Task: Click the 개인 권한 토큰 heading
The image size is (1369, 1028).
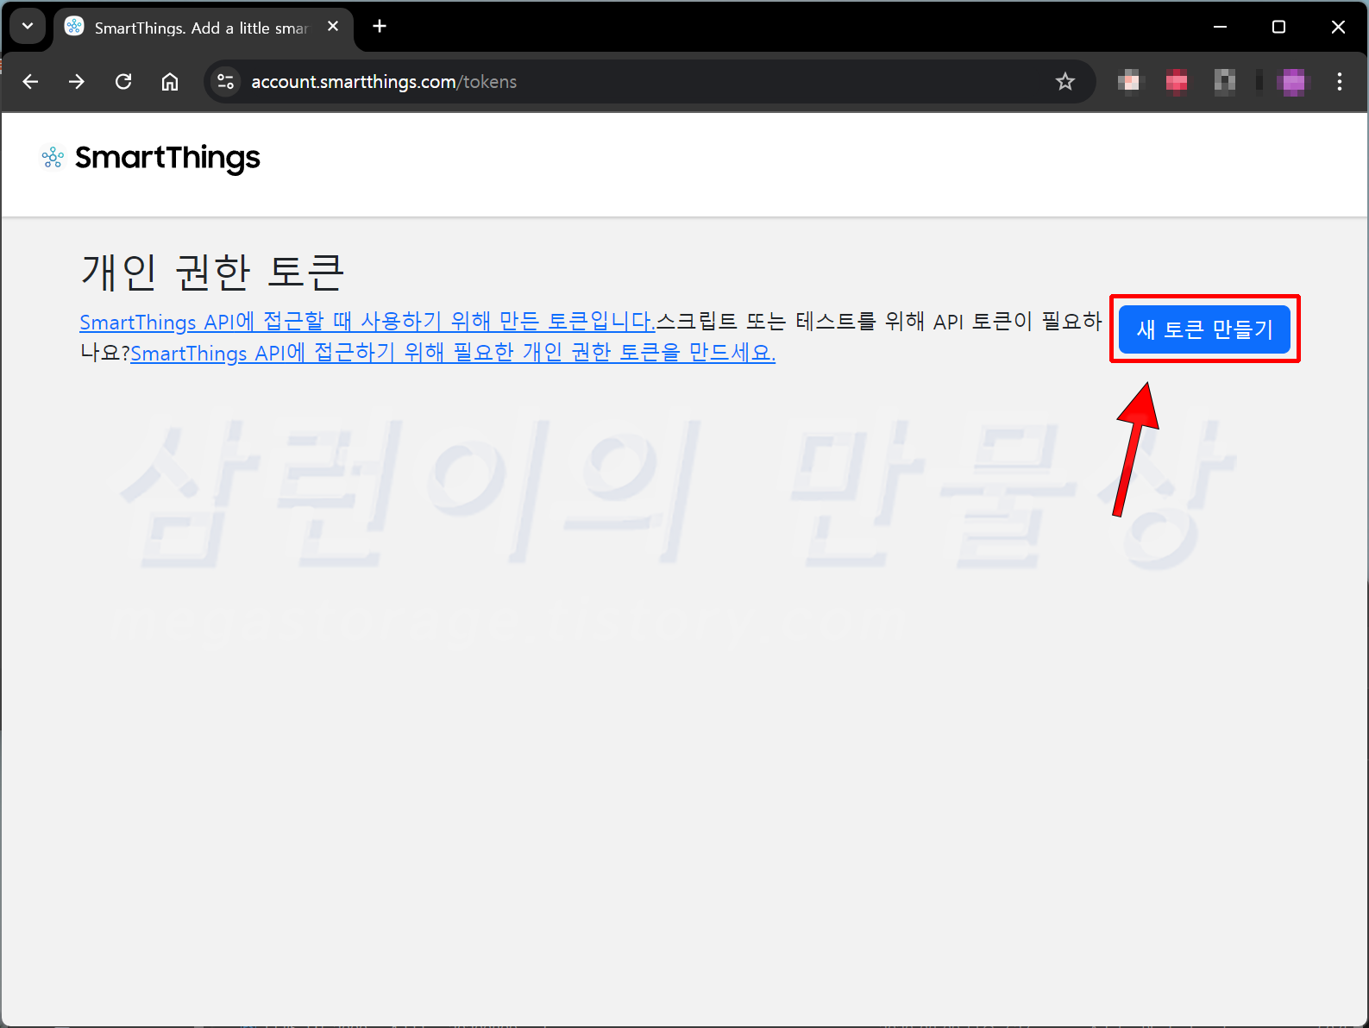Action: tap(213, 273)
